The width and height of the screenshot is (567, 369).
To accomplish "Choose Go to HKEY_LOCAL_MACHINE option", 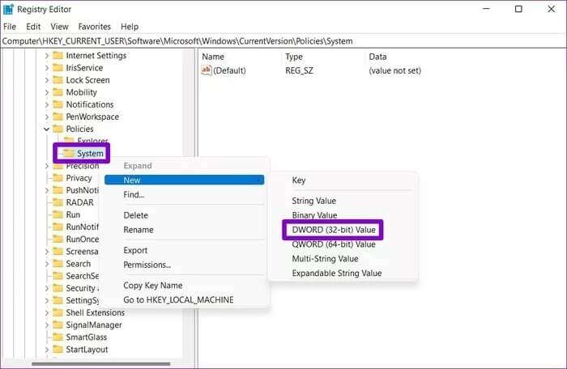I will click(178, 299).
